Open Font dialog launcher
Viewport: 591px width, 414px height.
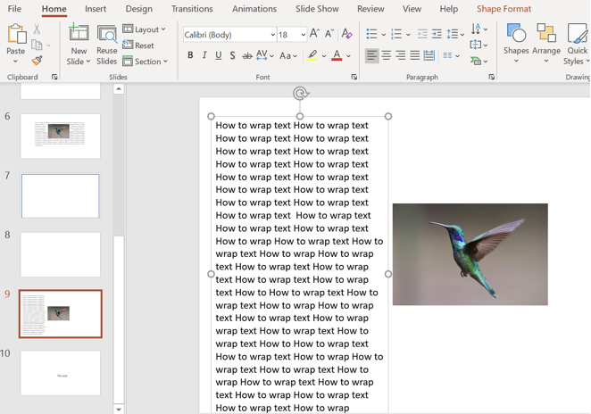354,77
